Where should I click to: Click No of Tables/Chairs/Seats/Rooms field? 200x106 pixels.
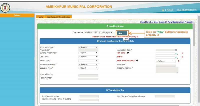[x=164, y=96]
